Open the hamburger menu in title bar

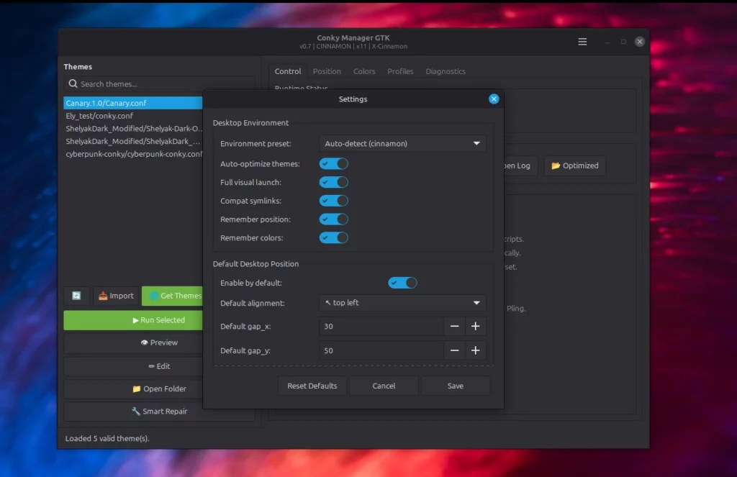(582, 42)
